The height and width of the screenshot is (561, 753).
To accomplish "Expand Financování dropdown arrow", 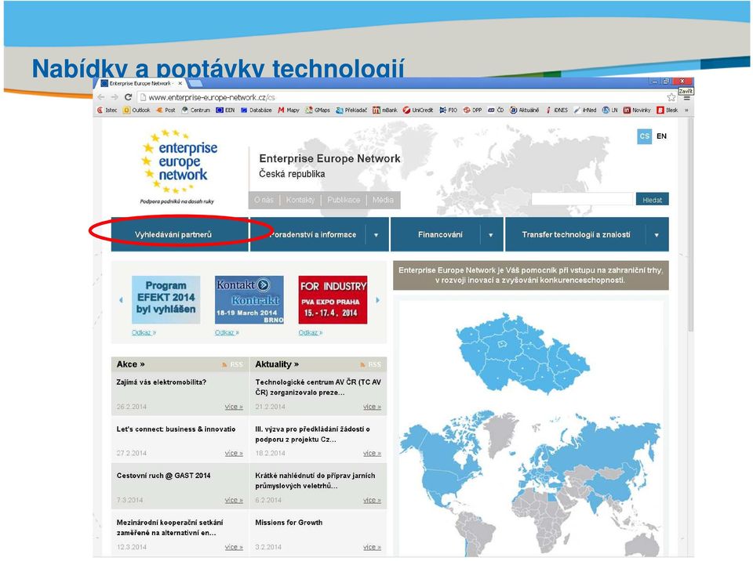I will (x=491, y=235).
